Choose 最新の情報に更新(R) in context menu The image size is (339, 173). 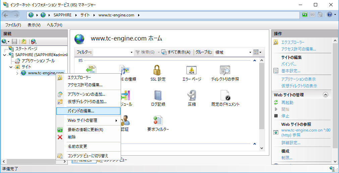tap(88, 129)
